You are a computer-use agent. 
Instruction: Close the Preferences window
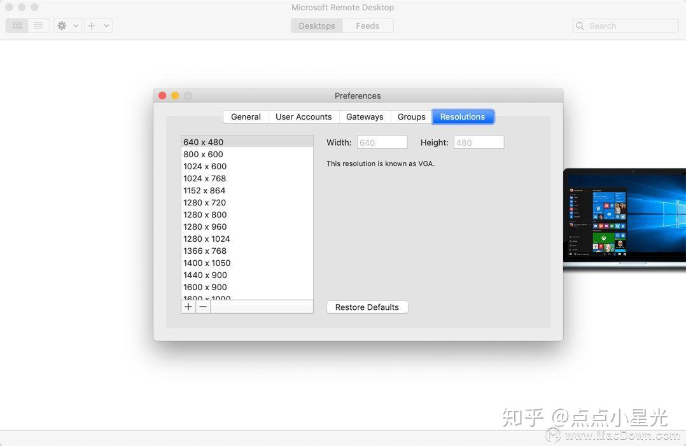[162, 96]
